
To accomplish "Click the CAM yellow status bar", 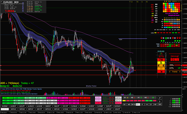I will click(155, 33).
